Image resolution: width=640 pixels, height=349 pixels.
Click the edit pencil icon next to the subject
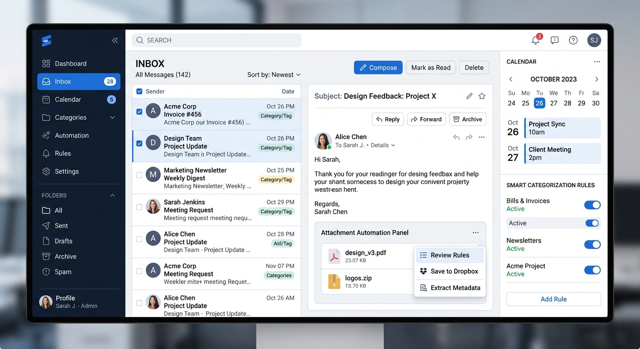469,96
